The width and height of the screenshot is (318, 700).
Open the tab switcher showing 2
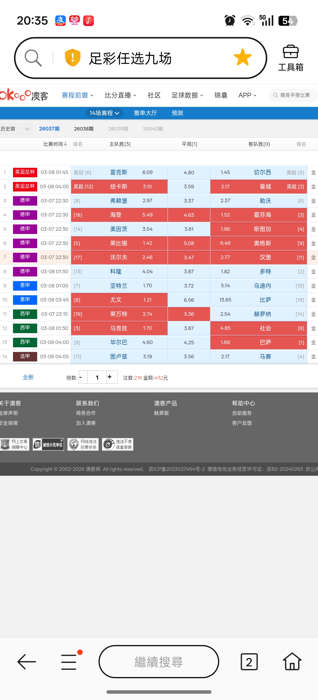(x=249, y=661)
